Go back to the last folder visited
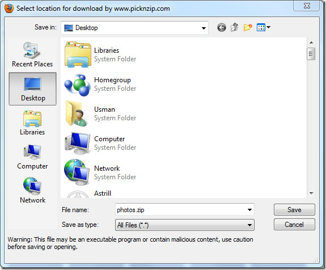Image resolution: width=326 pixels, height=270 pixels. click(222, 27)
